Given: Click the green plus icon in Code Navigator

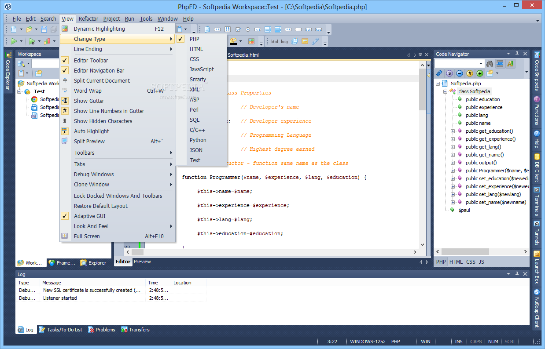Looking at the screenshot, I should 480,73.
